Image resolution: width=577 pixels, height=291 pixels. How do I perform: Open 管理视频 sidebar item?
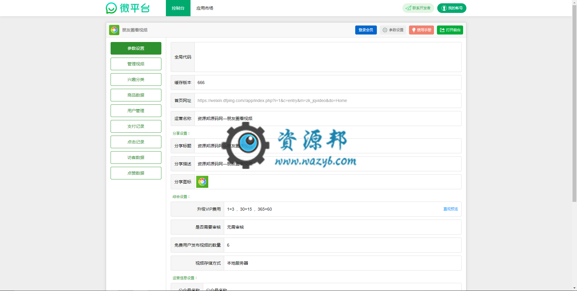point(136,64)
